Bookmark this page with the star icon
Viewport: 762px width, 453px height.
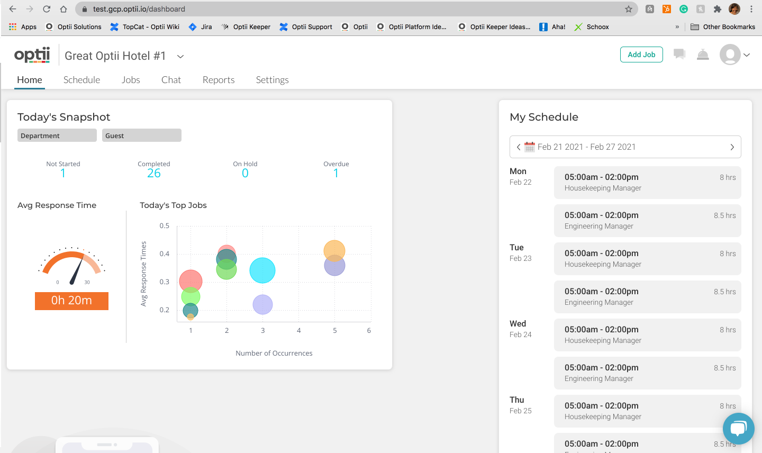629,9
